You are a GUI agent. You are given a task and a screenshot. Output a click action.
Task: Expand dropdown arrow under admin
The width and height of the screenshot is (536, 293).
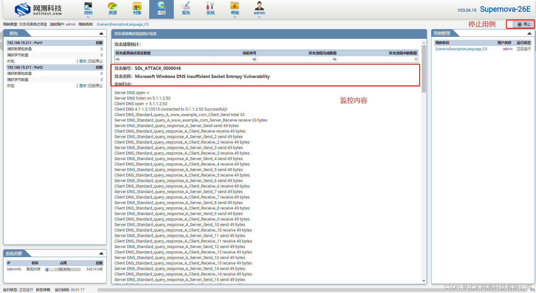[259, 17]
